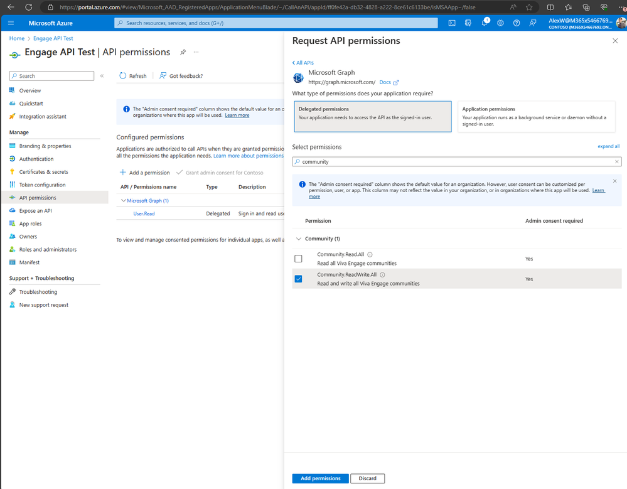This screenshot has height=489, width=627.
Task: Open Certificates & secrets menu item
Action: click(x=43, y=172)
